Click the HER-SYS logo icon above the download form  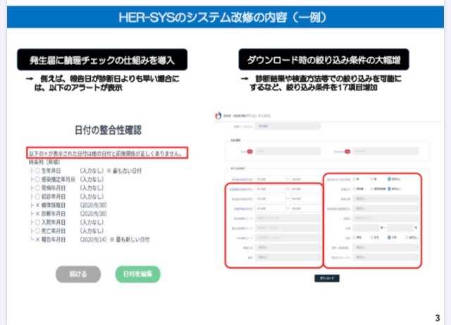point(218,116)
